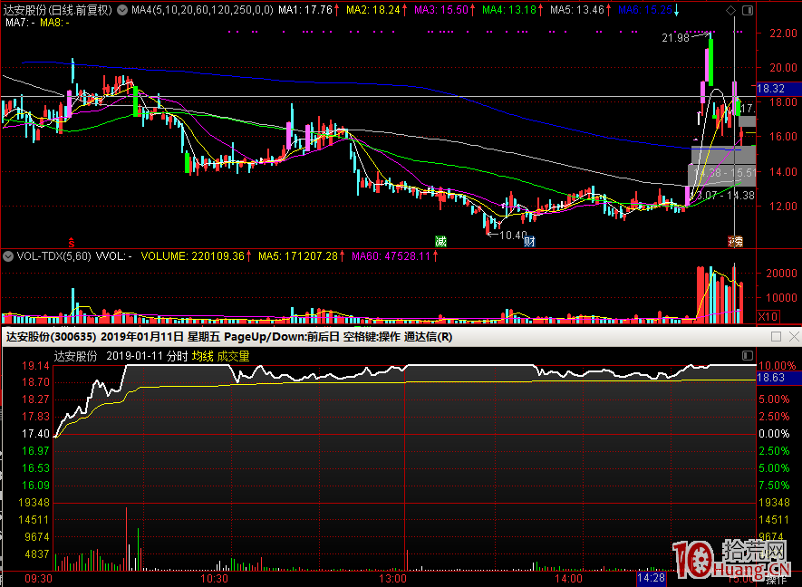The image size is (802, 587).
Task: Click the 18.32 current price tag
Action: coord(770,89)
